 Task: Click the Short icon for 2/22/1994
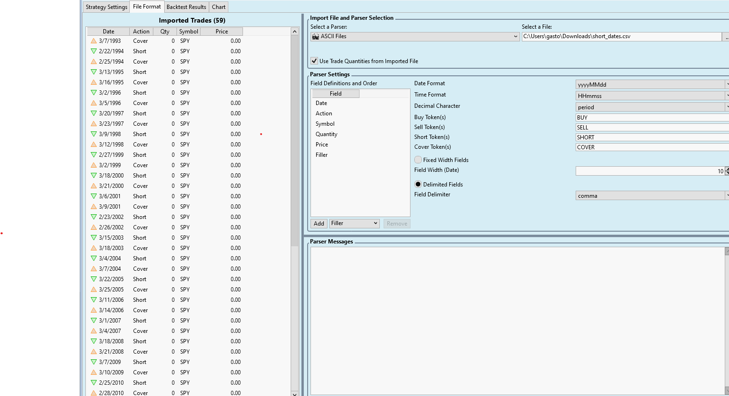pos(94,51)
